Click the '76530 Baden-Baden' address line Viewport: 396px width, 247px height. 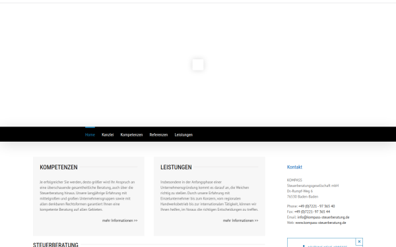[x=302, y=197]
